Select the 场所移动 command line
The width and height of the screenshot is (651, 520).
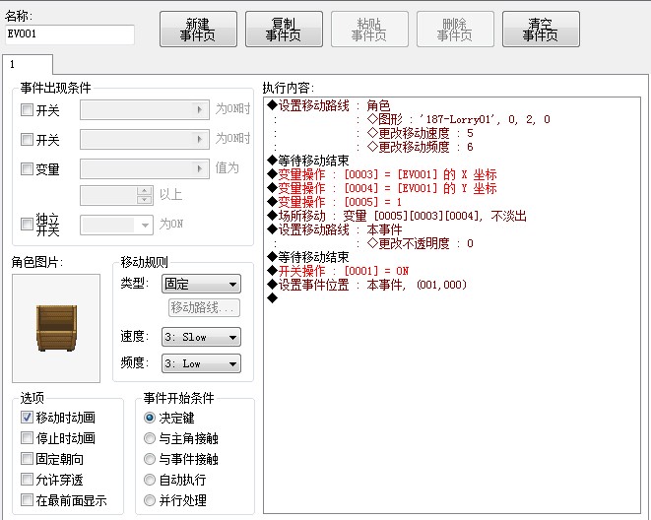coord(397,216)
